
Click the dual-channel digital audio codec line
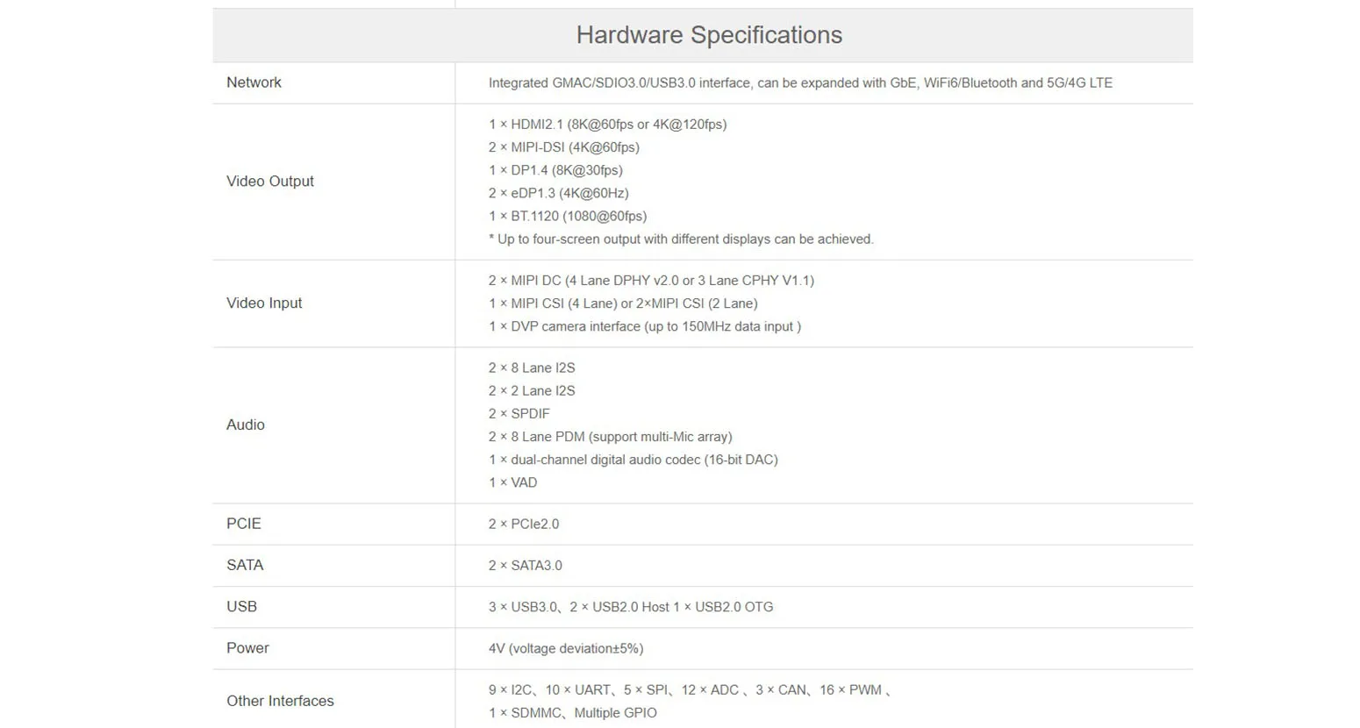click(633, 460)
